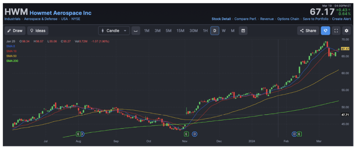
Task: Click Create Alert link
Action: 341,19
